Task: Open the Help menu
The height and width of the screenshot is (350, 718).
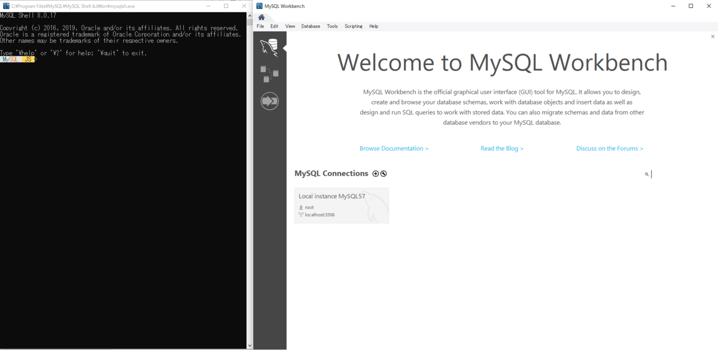Action: pyautogui.click(x=374, y=26)
